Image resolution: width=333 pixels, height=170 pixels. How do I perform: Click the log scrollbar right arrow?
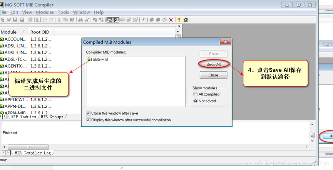tap(306, 147)
